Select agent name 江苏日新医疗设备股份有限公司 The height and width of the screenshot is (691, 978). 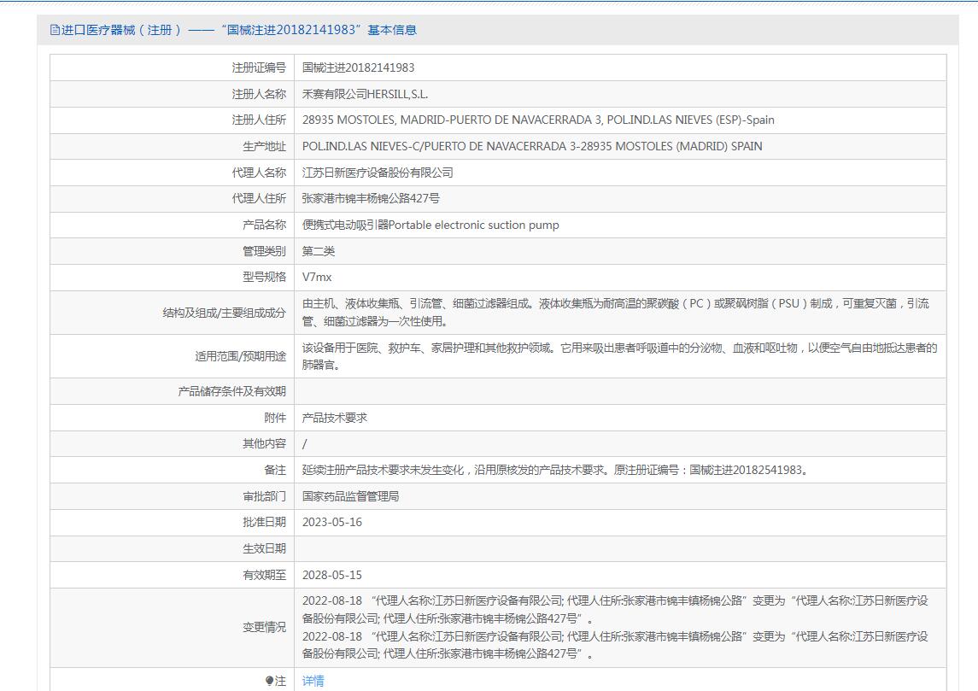(x=378, y=173)
